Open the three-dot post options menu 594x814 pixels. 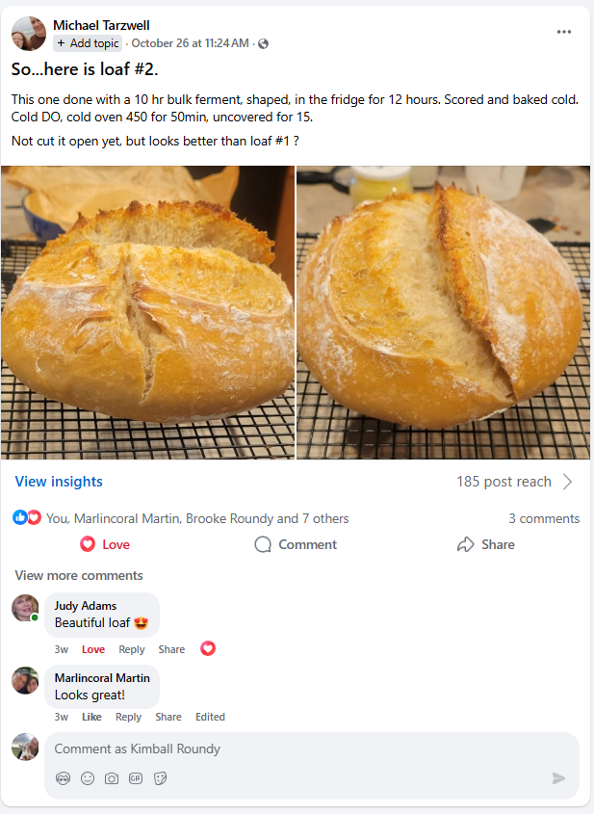(564, 32)
